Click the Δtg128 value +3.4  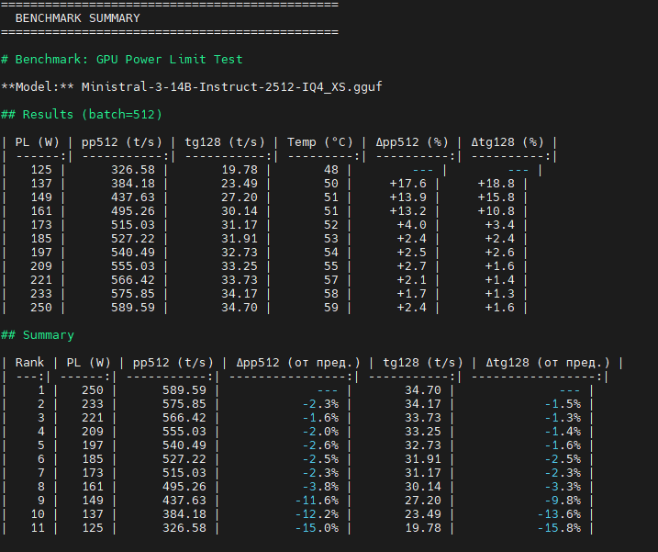pos(500,225)
